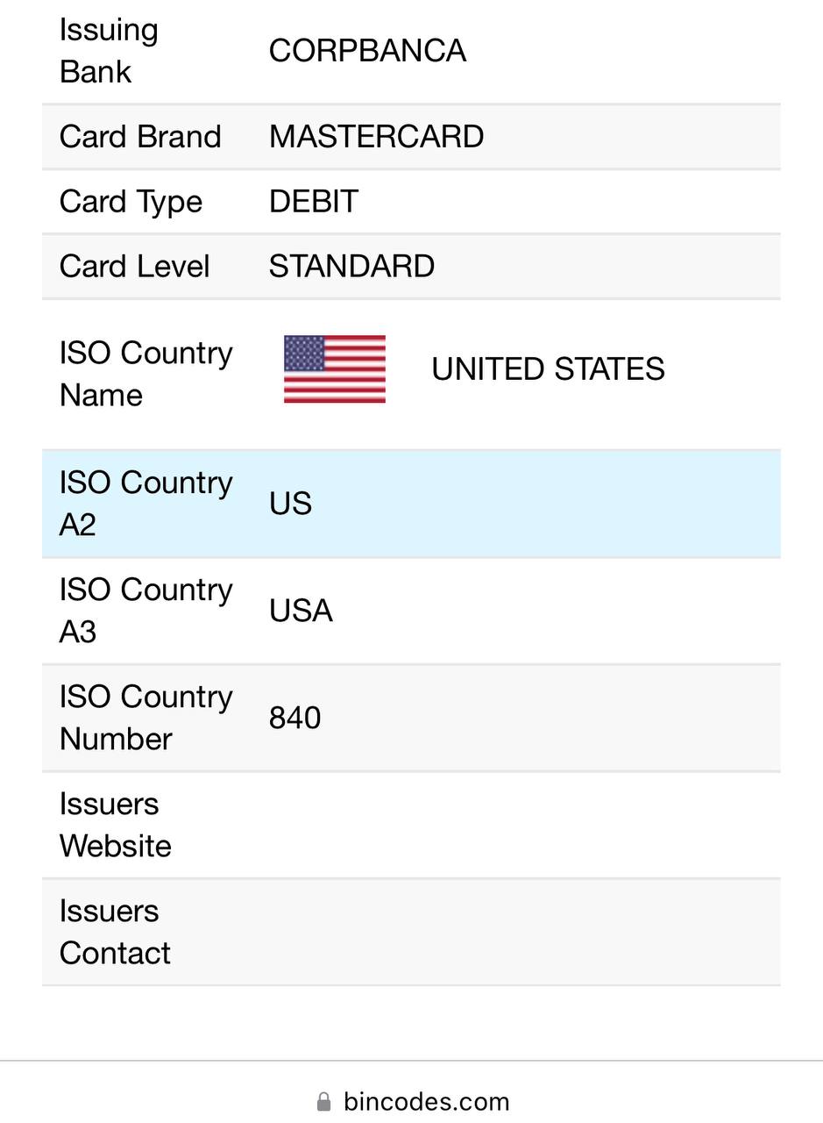Click the Issuers Website row label

tap(116, 825)
